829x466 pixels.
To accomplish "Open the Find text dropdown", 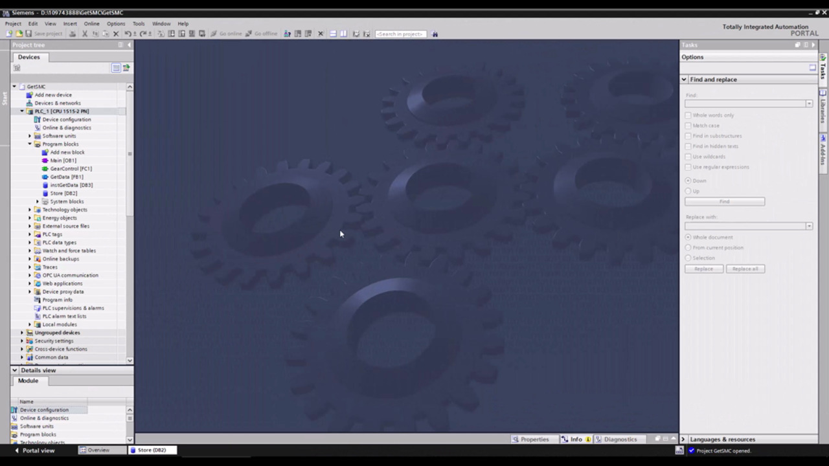I will pos(809,104).
